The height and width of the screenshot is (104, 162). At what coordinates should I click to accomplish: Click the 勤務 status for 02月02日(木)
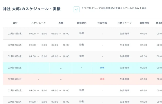tap(82, 45)
